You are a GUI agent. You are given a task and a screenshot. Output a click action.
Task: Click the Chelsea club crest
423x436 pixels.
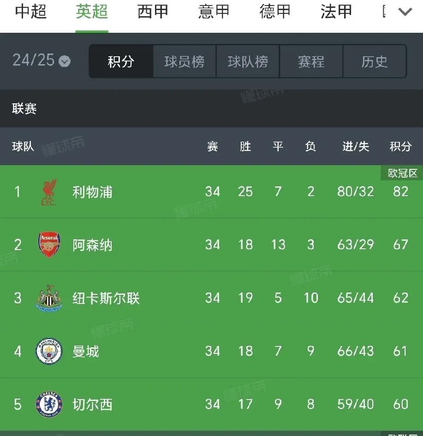(49, 404)
